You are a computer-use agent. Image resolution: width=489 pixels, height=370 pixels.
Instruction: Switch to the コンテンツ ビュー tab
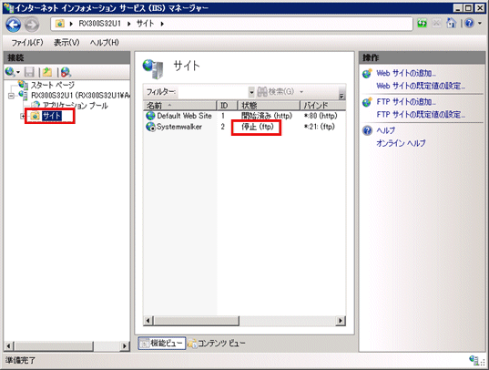[217, 344]
